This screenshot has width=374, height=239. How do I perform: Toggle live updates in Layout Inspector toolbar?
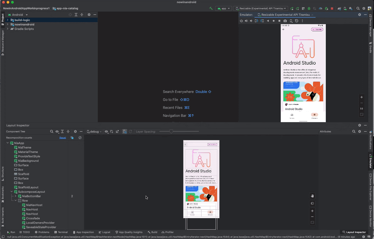tap(124, 131)
